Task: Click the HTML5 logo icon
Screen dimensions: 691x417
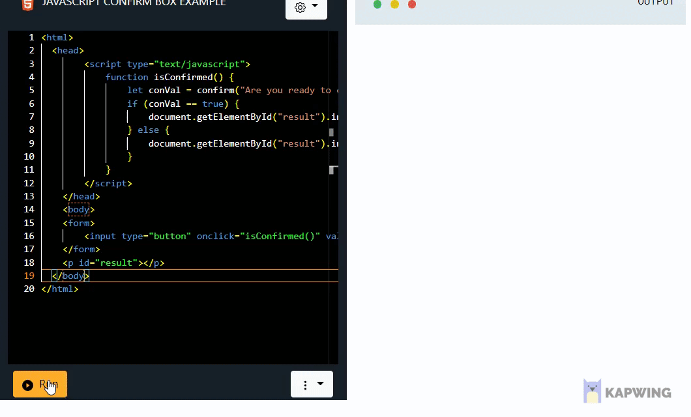Action: click(27, 5)
